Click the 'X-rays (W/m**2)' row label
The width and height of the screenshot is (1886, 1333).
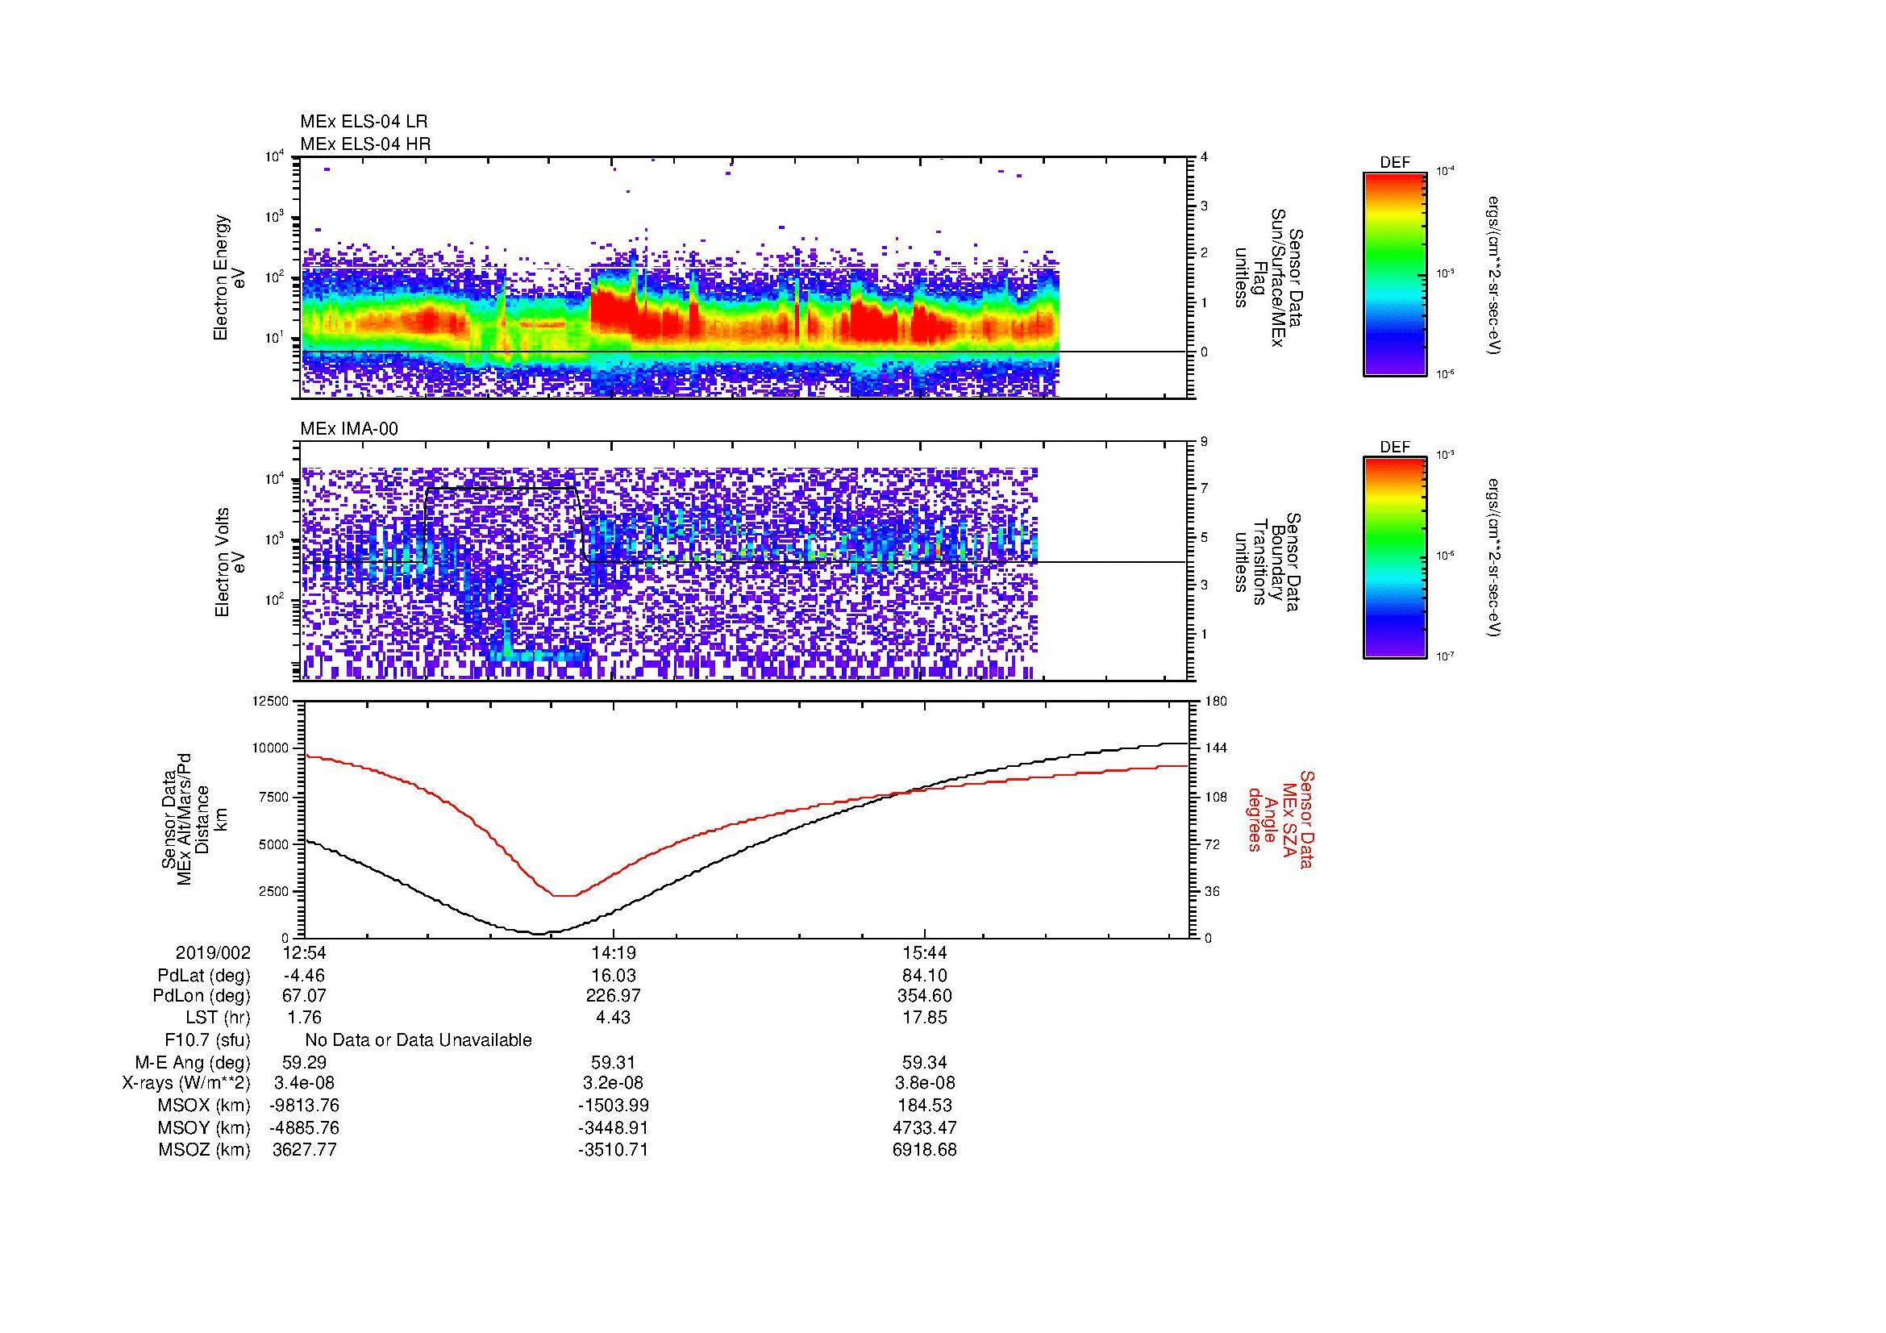186,1083
